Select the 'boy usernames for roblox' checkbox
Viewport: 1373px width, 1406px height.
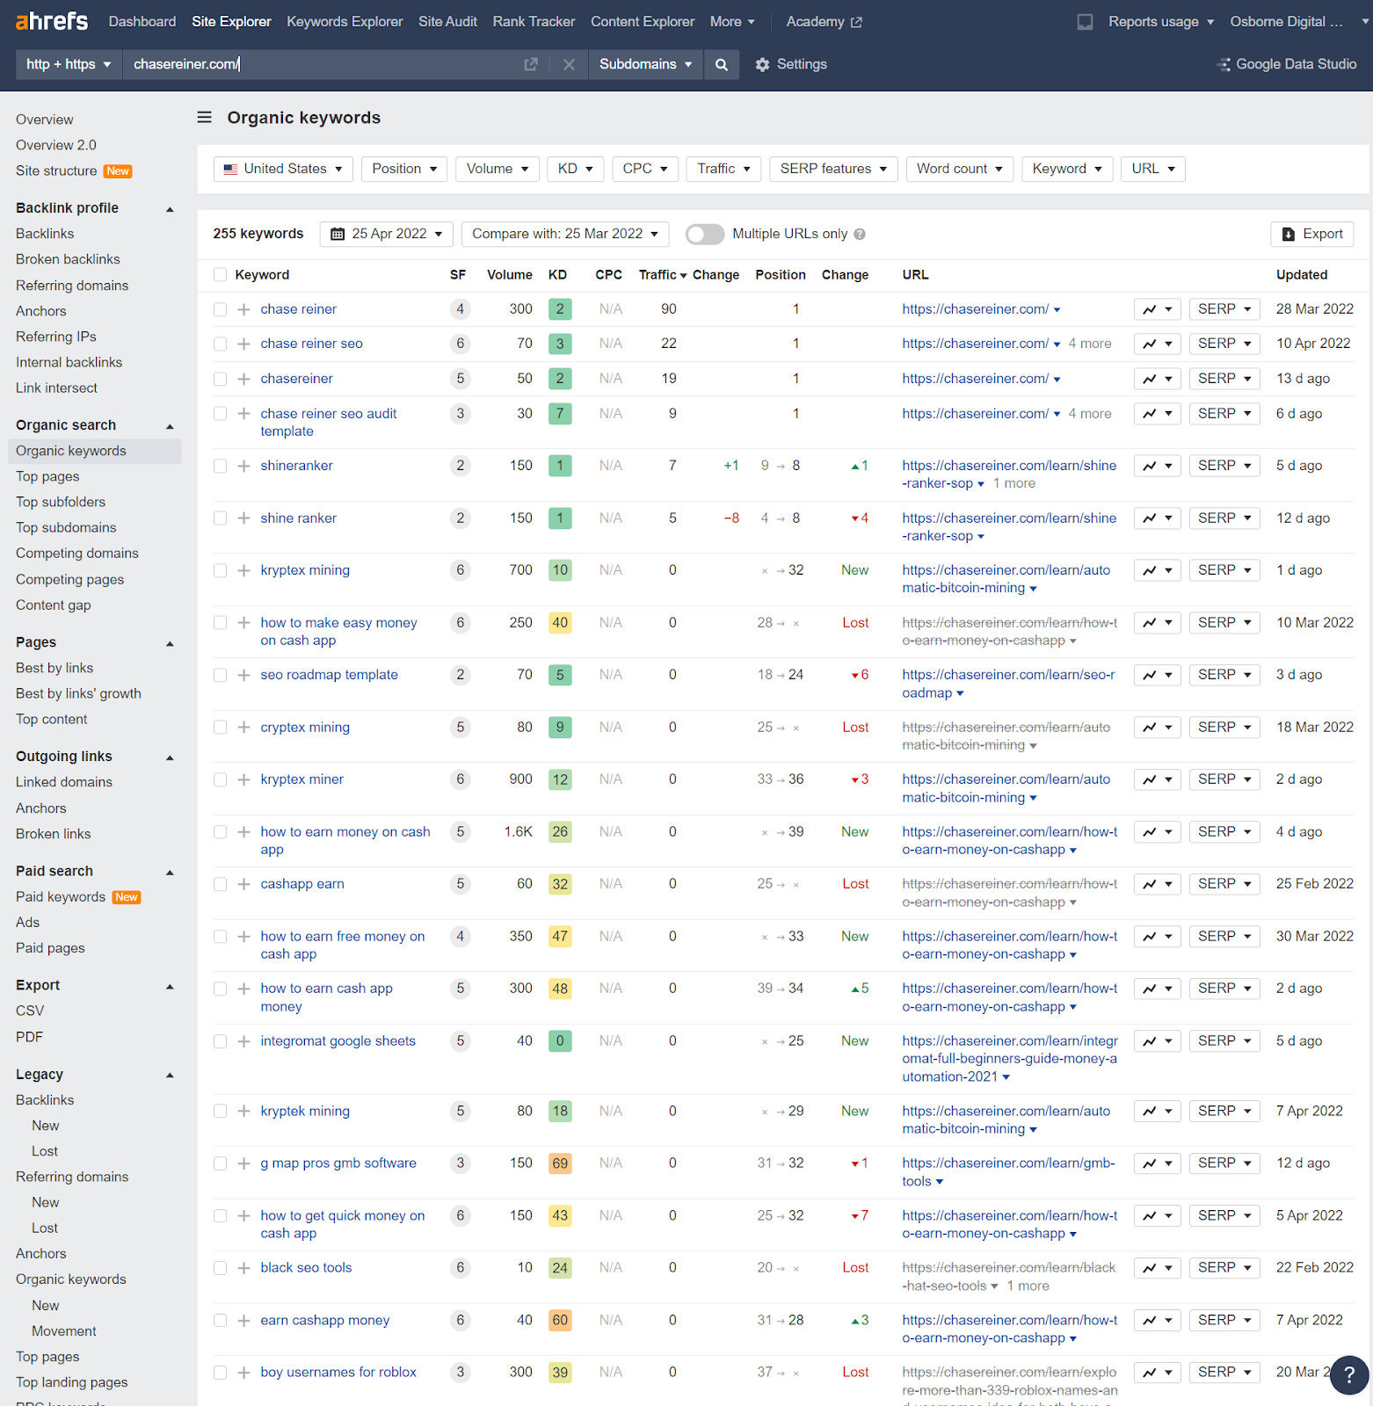click(x=220, y=1373)
